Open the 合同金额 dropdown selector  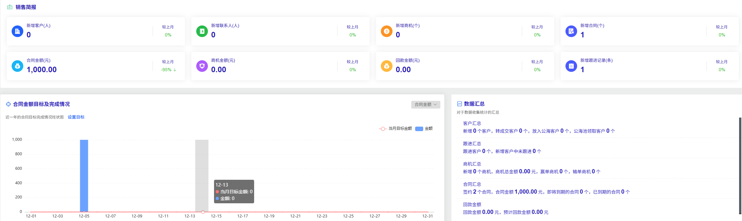click(425, 104)
